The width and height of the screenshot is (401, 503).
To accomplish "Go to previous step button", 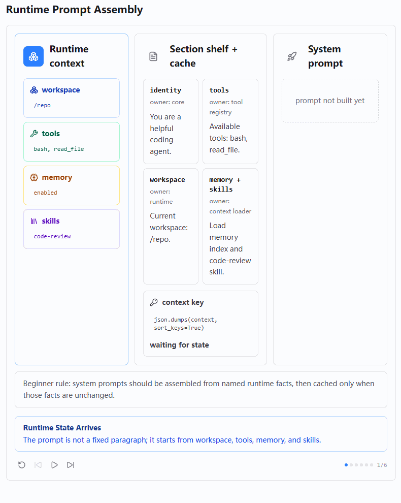I will [38, 465].
